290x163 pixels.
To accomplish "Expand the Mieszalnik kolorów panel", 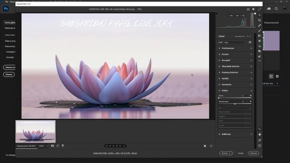I will click(x=219, y=67).
